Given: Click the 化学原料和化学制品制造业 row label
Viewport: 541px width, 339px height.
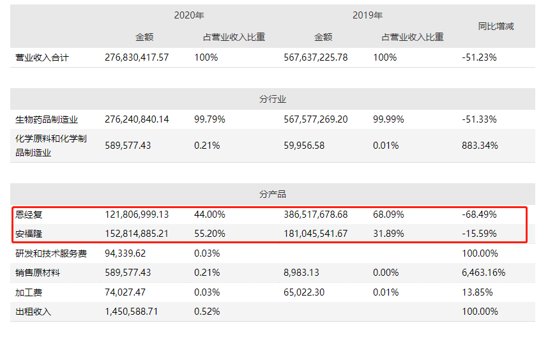Looking at the screenshot, I should click(x=51, y=146).
